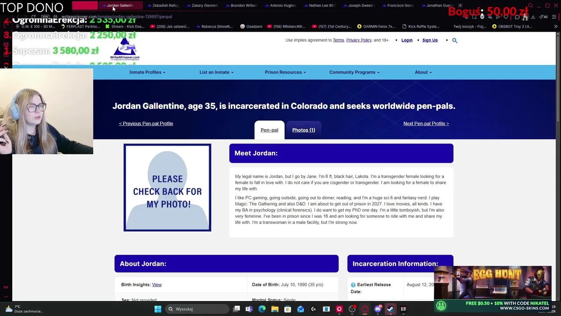Open Logitech G HUB from the taskbar
This screenshot has height=316, width=561.
[x=313, y=309]
